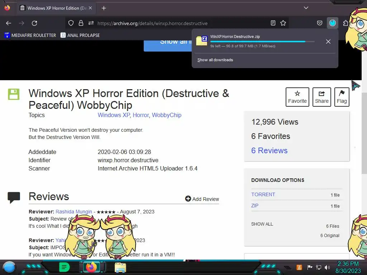Open the Action Center flag tray icon
Image resolution: width=367 pixels, height=275 pixels.
310,267
